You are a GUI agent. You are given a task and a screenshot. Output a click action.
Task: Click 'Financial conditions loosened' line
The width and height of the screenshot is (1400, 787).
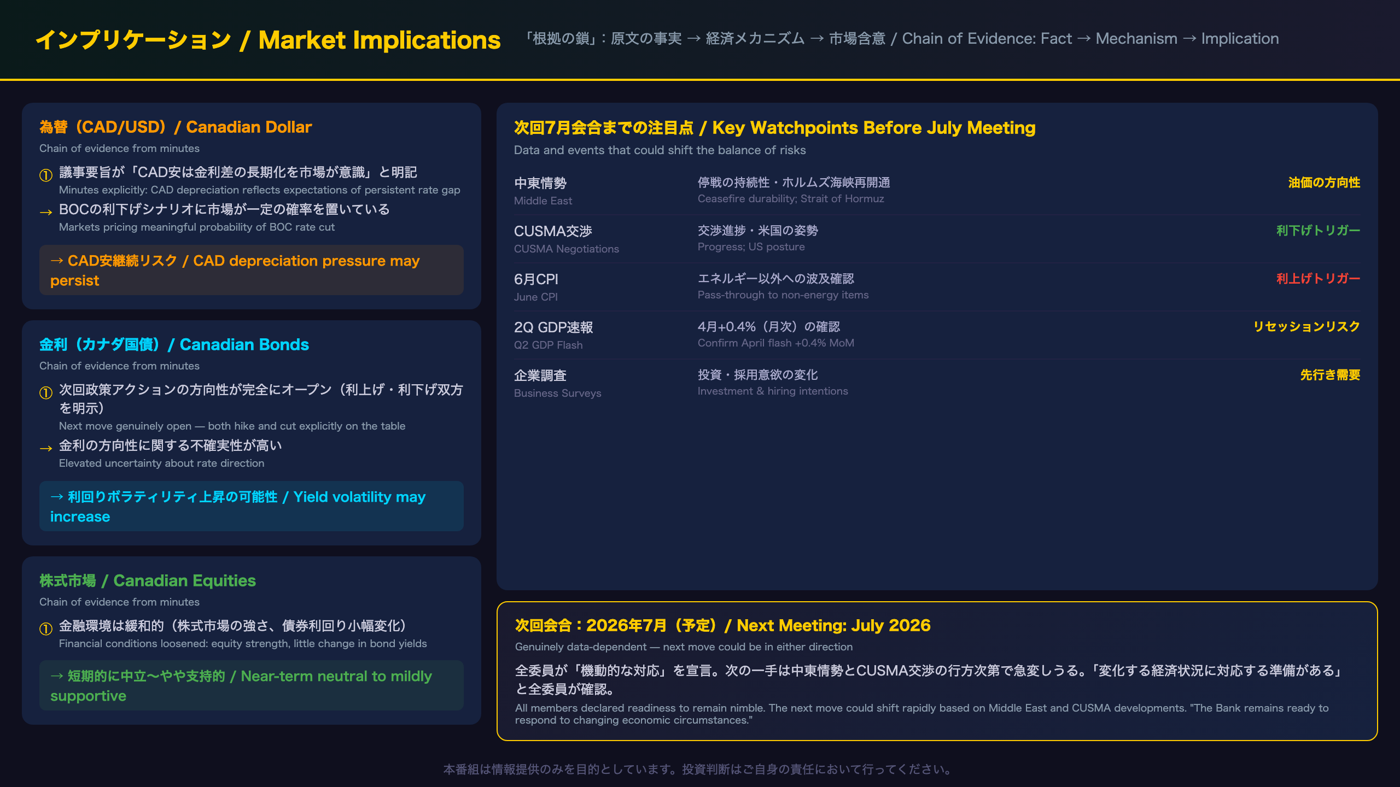243,643
